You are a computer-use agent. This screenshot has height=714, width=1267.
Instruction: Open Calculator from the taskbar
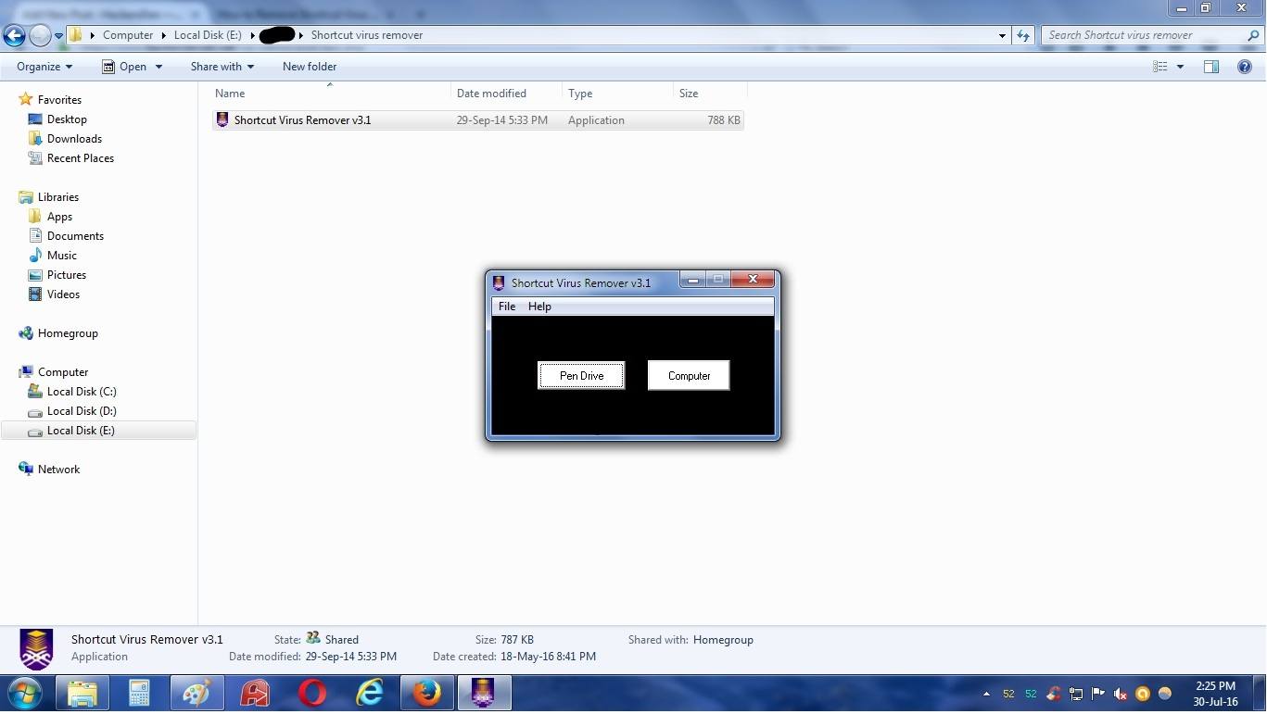139,693
